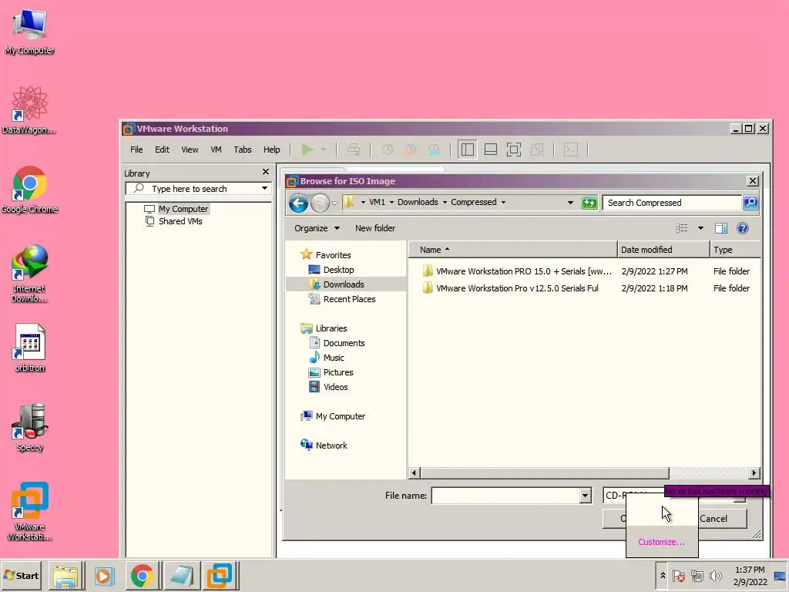
Task: Open the VM menu
Action: click(x=216, y=150)
